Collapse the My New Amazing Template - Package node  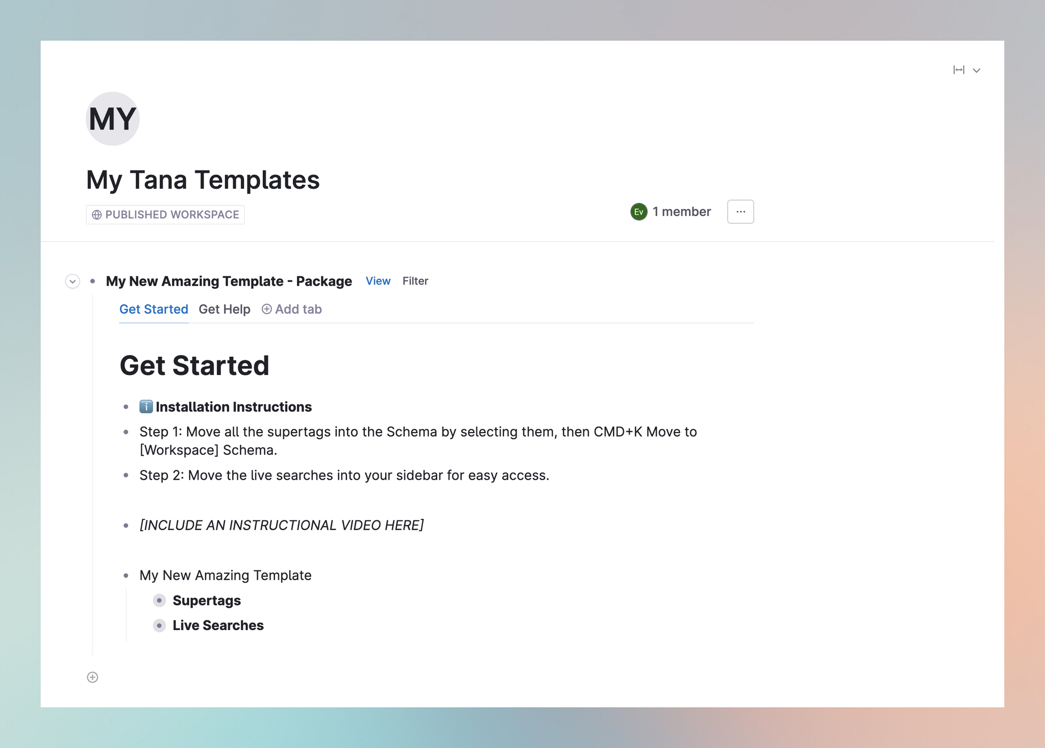point(72,281)
